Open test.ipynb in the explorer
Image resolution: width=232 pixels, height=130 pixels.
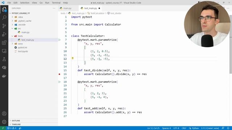coord(23,51)
